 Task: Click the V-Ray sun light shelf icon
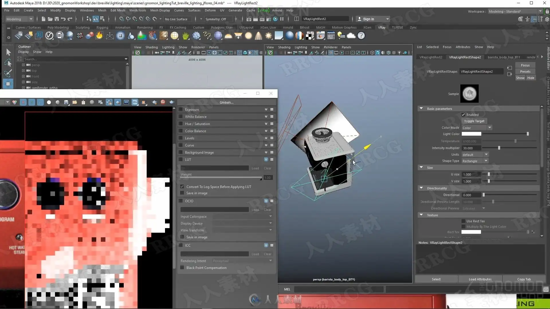tap(268, 36)
